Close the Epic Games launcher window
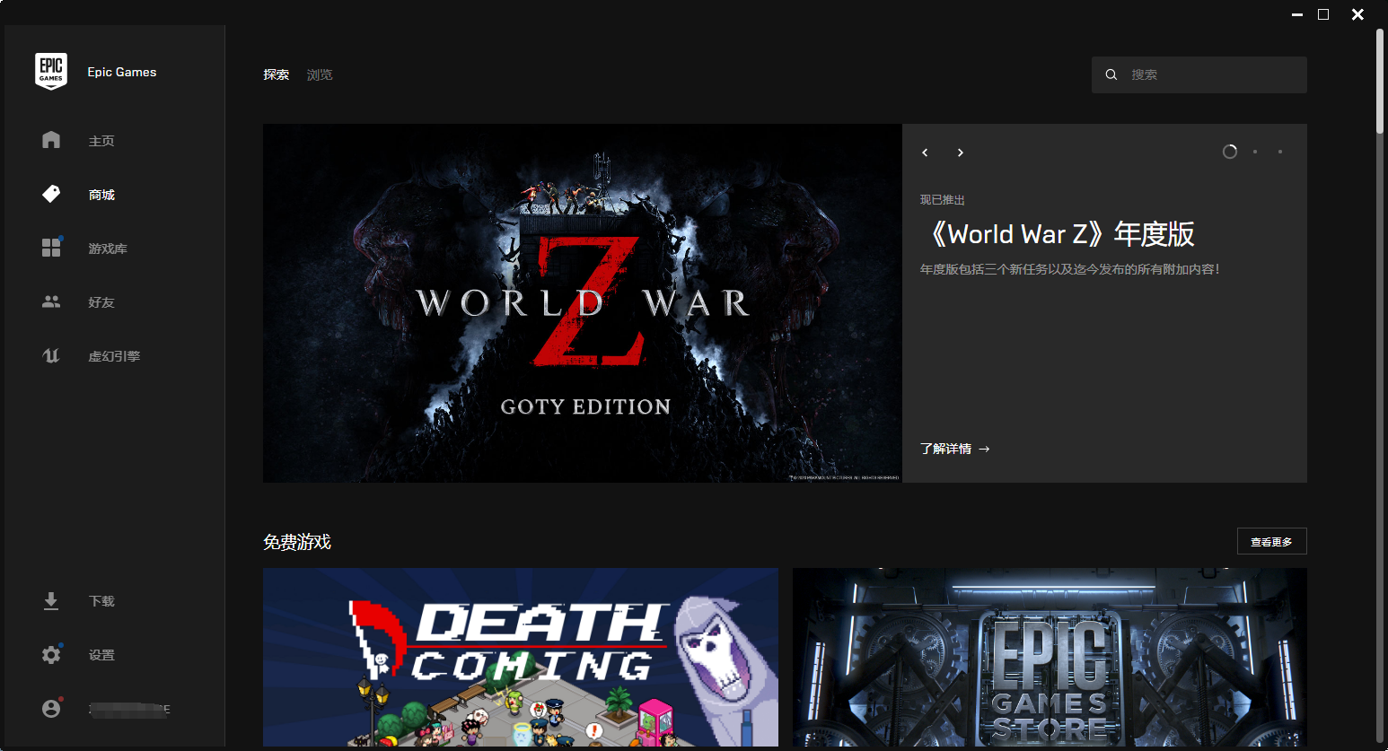Screen dimensions: 1388x751 [x=1358, y=14]
